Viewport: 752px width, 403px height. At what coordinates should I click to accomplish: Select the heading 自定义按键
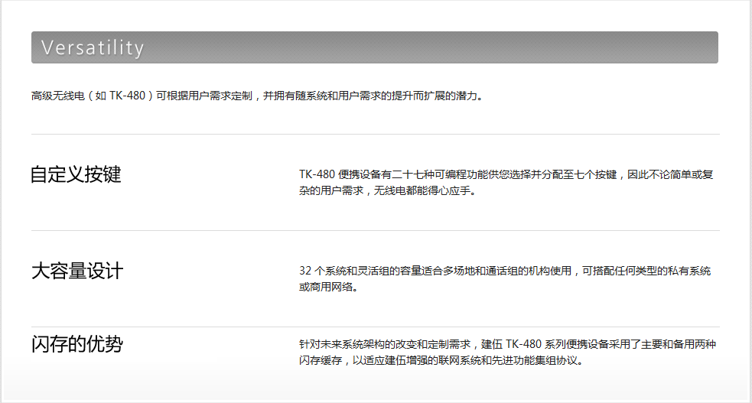76,174
